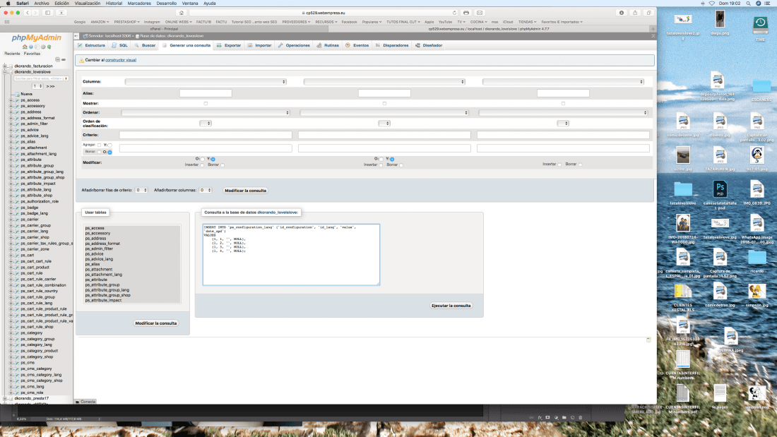Check Insertar box in first Modificar column

click(202, 164)
